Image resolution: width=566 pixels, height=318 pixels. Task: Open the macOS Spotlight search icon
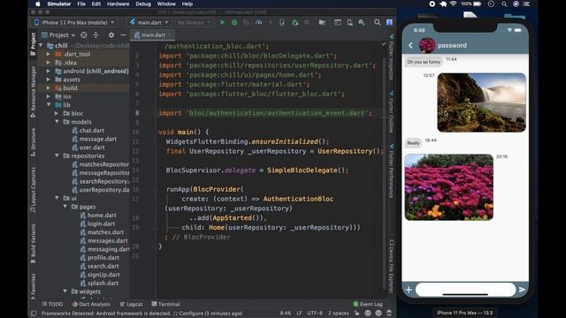(x=504, y=4)
